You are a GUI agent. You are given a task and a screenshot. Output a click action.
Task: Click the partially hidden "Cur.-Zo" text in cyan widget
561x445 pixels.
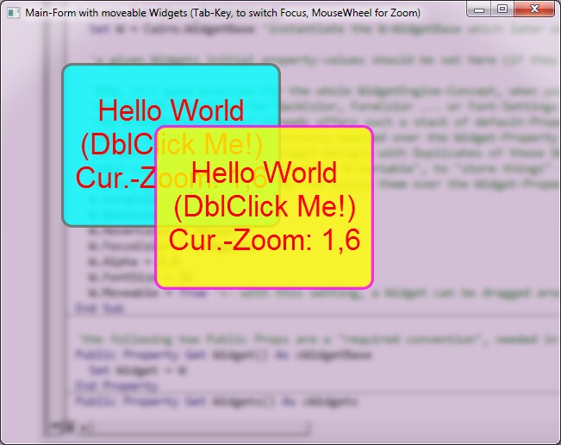[x=112, y=178]
